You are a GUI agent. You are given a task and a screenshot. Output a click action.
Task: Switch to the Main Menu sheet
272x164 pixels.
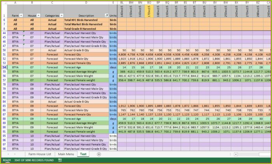66,154
